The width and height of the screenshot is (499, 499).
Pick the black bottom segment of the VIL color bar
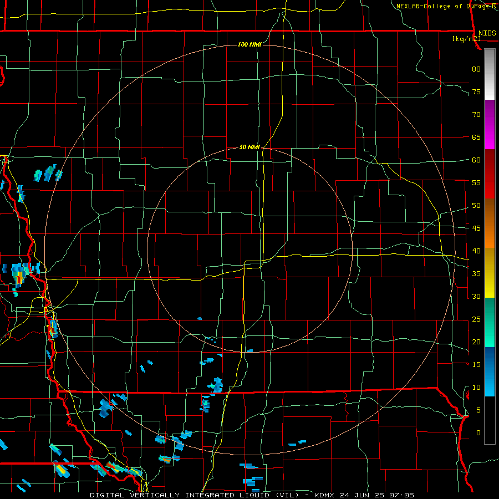[x=490, y=420]
